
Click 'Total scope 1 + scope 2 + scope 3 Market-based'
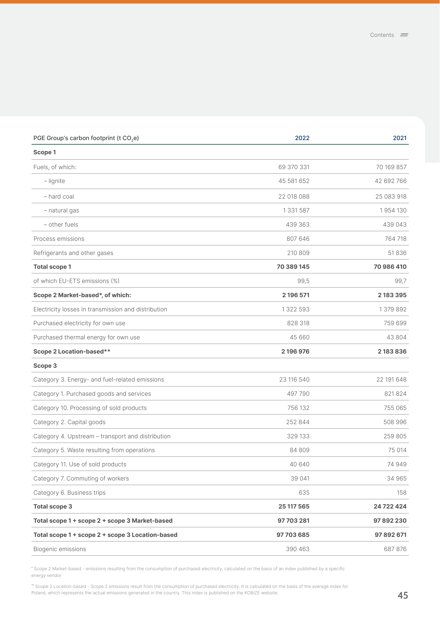point(103,521)
